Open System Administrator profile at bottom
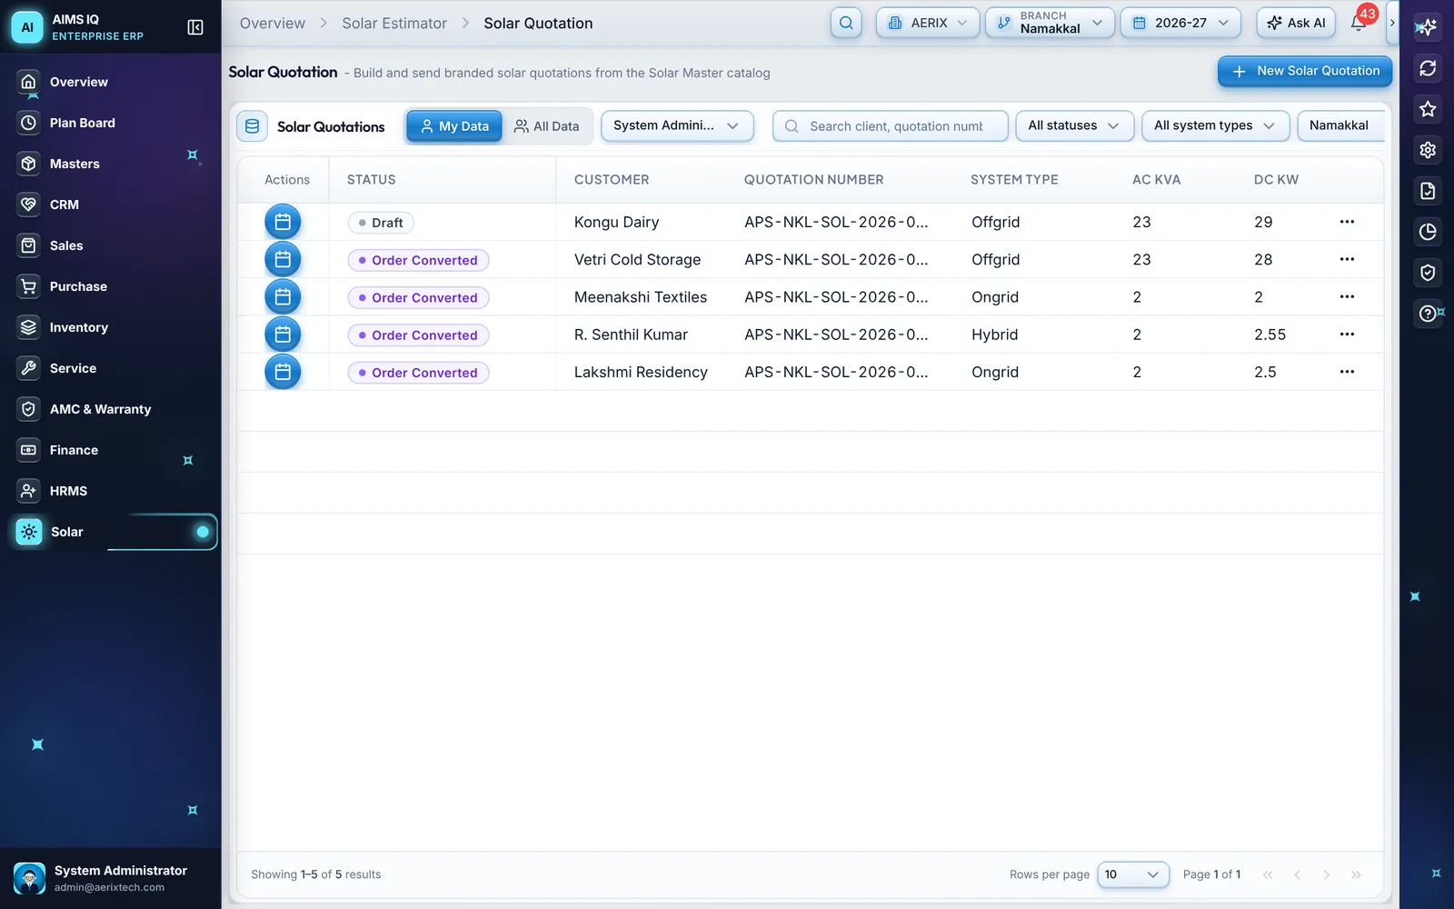The width and height of the screenshot is (1454, 909). tap(111, 878)
